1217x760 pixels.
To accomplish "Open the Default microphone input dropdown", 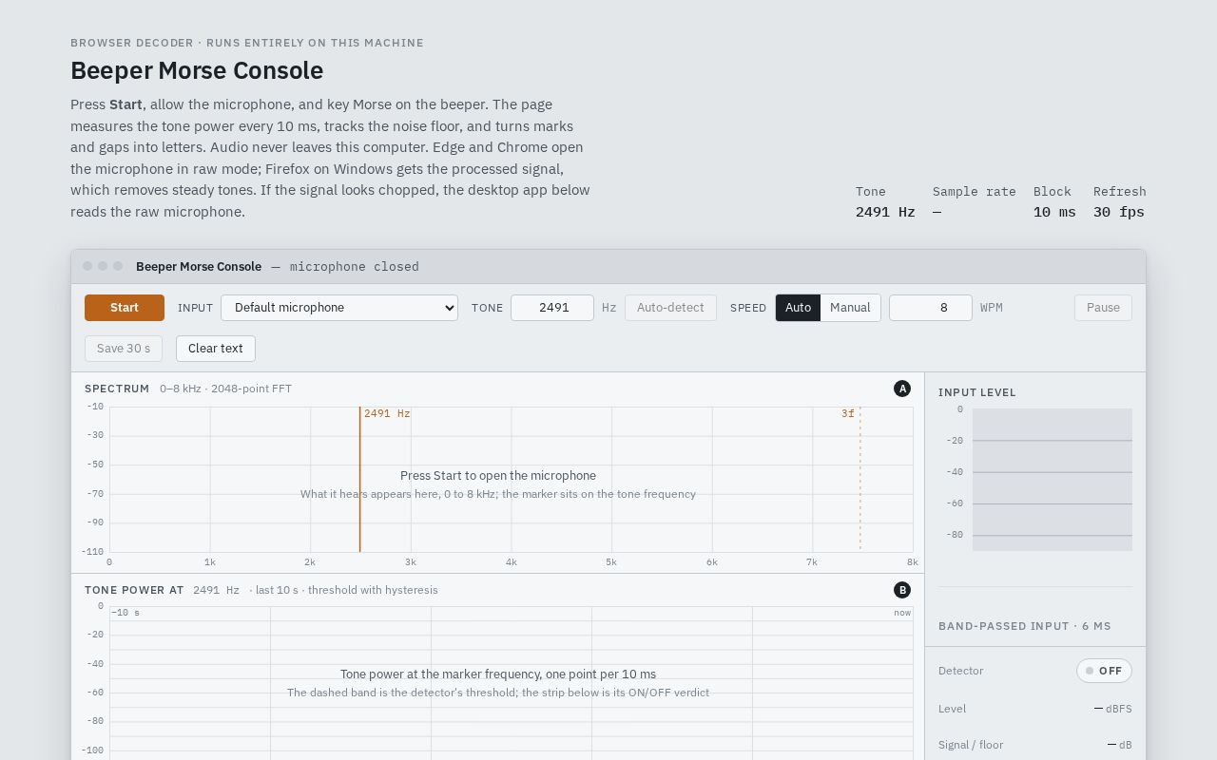I will [339, 308].
